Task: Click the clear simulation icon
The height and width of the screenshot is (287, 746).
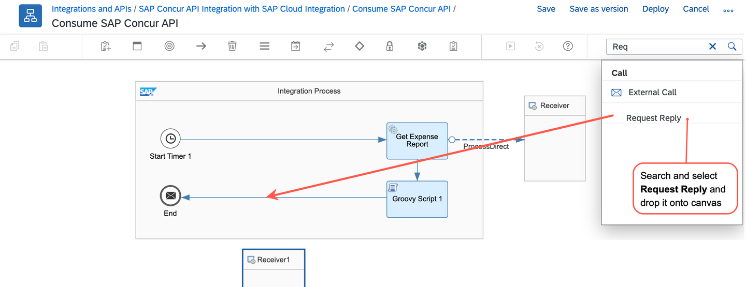Action: click(x=539, y=46)
